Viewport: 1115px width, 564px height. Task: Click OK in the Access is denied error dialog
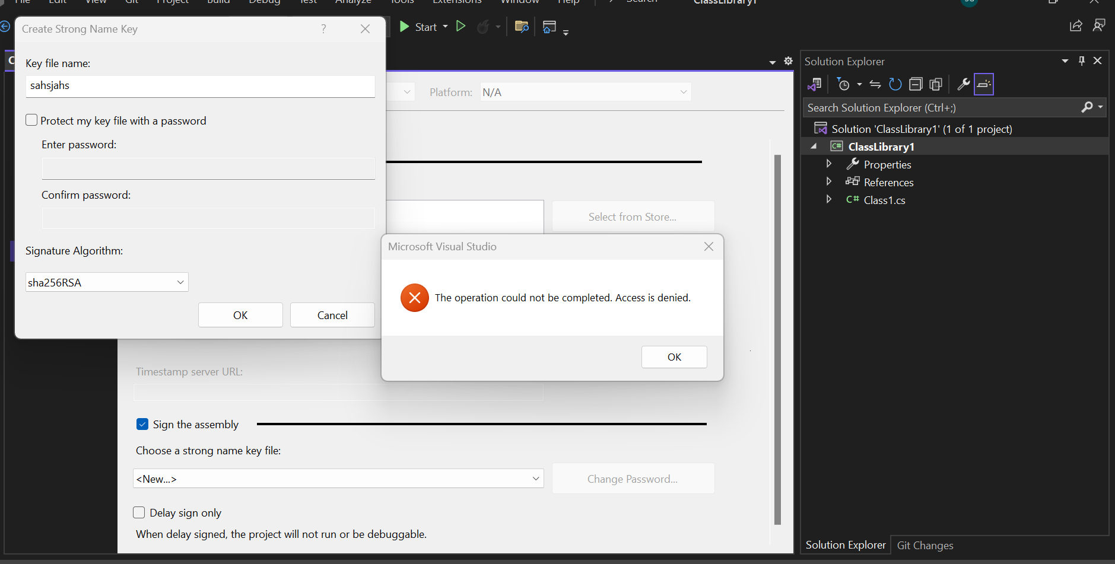point(674,357)
